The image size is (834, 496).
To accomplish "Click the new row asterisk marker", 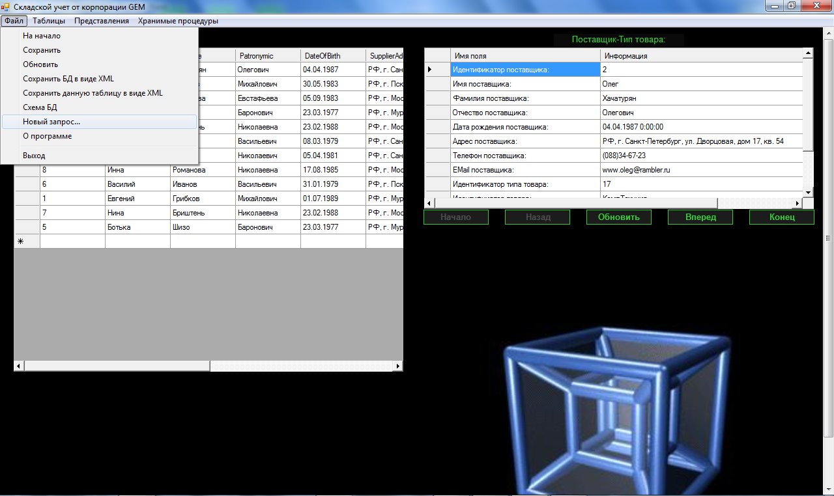I will pos(20,241).
